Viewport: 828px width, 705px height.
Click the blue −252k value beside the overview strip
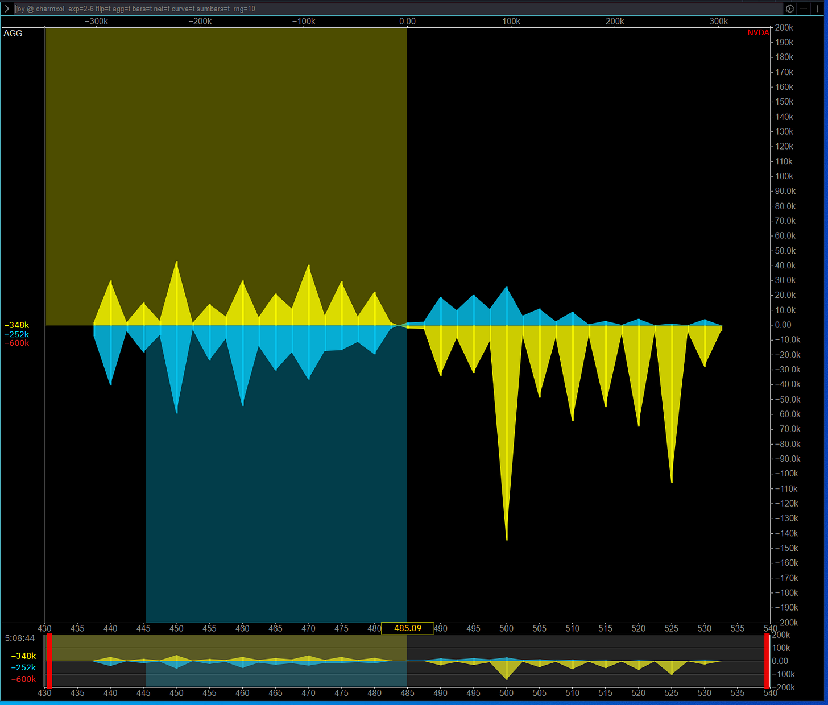tap(23, 667)
